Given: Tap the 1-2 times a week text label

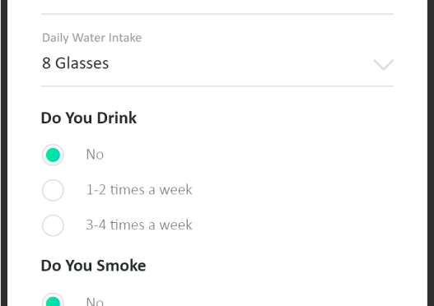Looking at the screenshot, I should [x=139, y=190].
